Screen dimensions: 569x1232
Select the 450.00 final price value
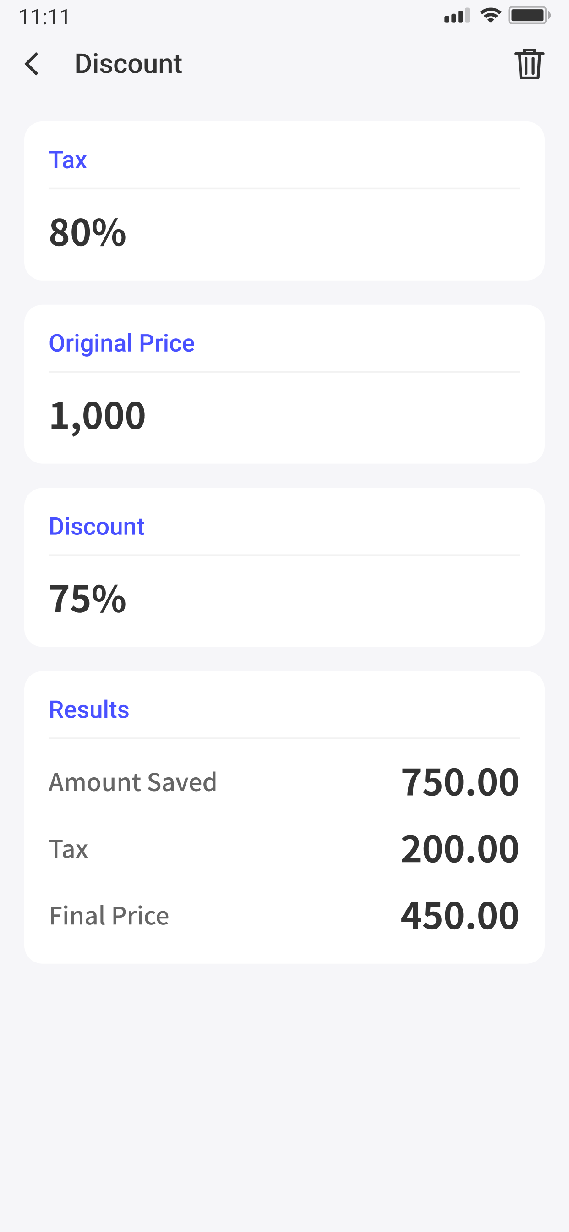point(460,915)
